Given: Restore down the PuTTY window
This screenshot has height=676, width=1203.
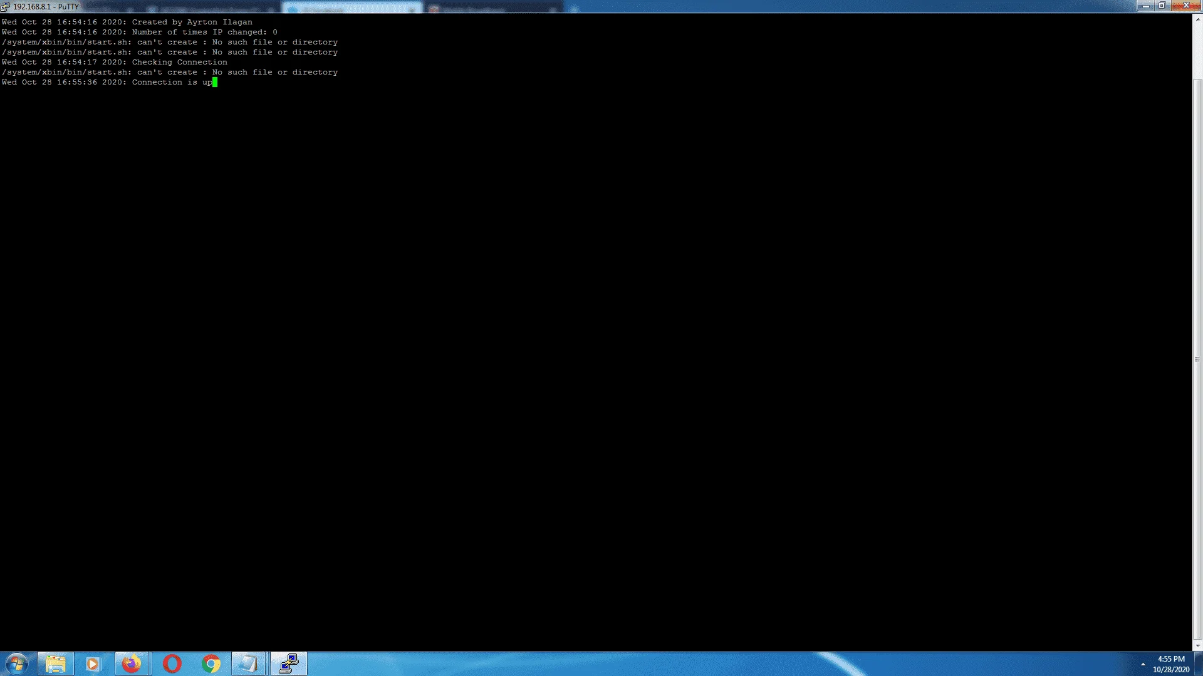Looking at the screenshot, I should click(1162, 6).
